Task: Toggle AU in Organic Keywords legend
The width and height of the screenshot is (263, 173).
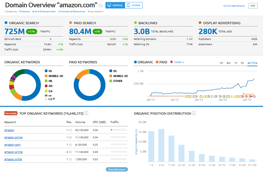Action: point(49,86)
